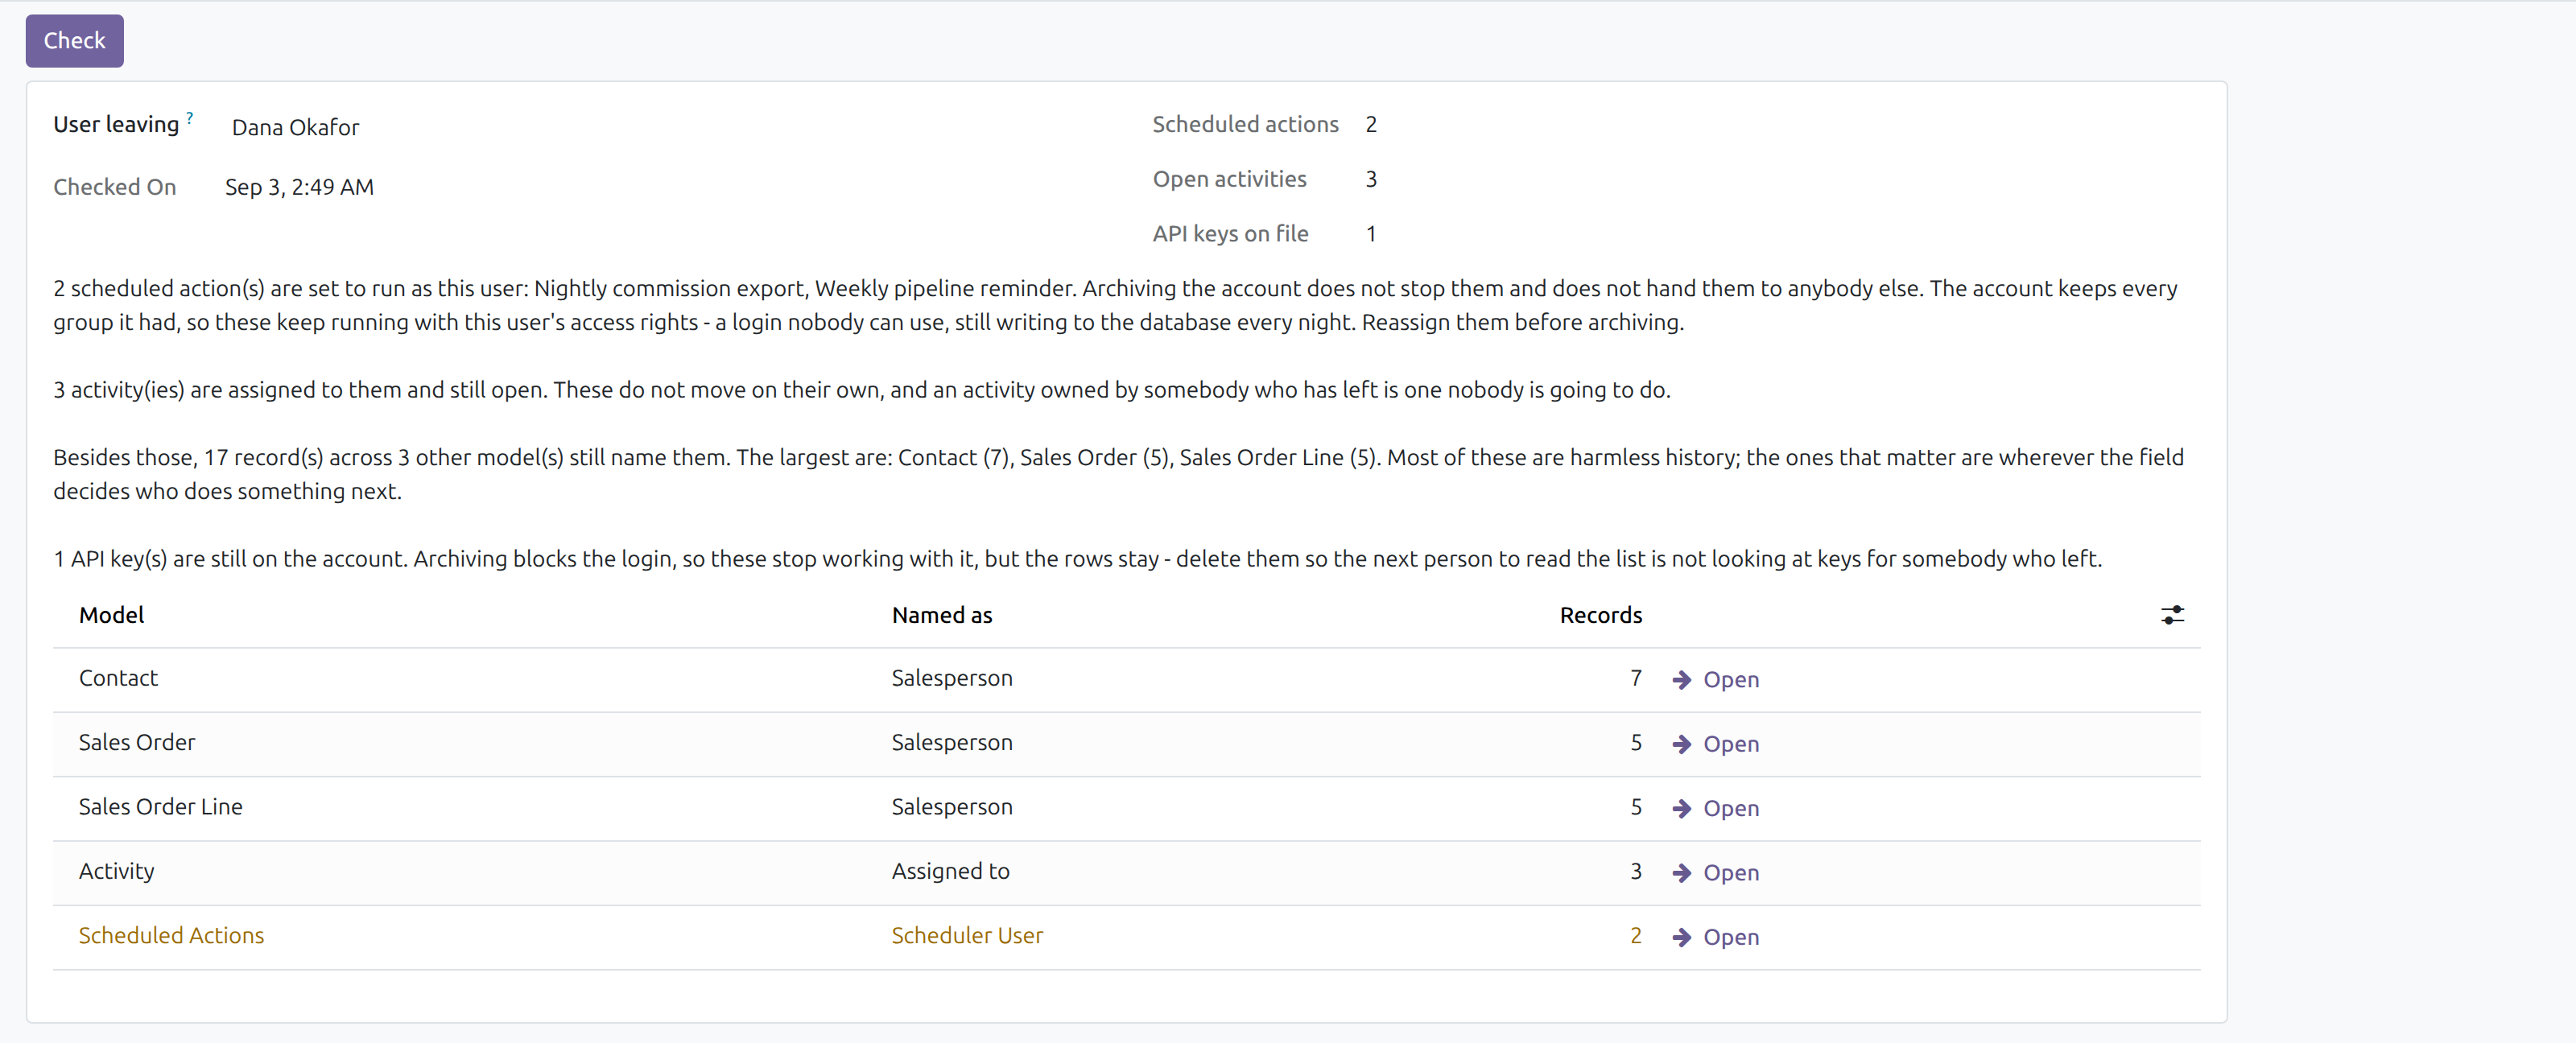The width and height of the screenshot is (2576, 1043).
Task: Click the Scheduler User cell
Action: (967, 935)
